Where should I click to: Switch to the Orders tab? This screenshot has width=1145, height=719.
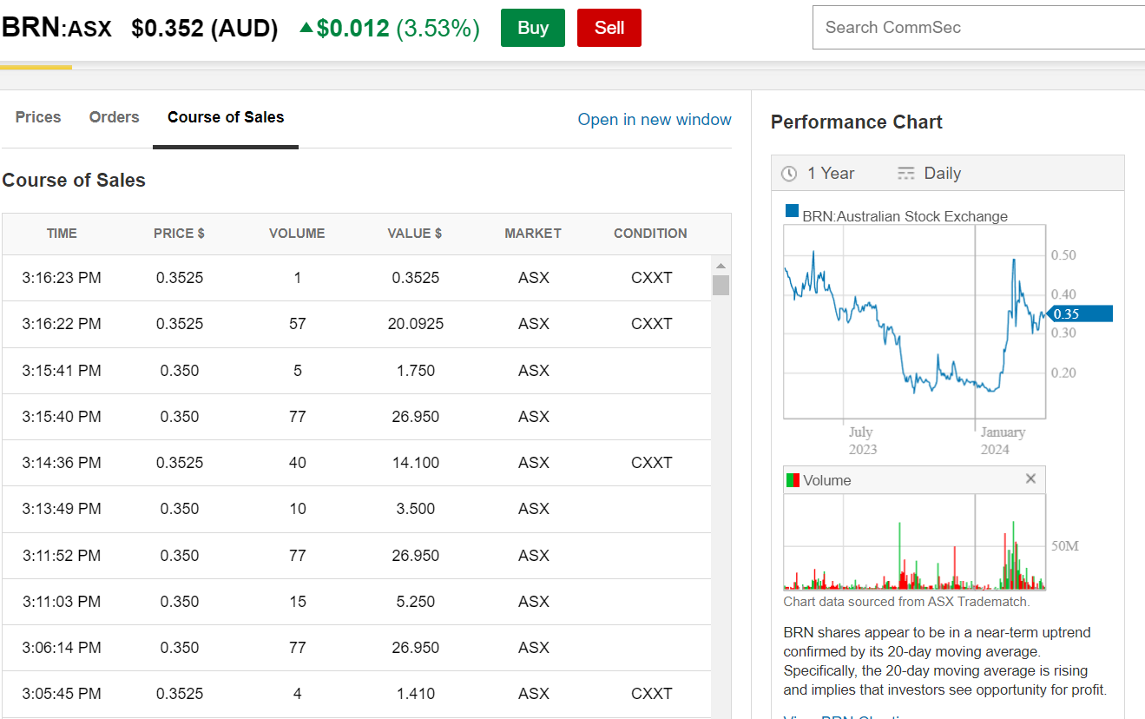pyautogui.click(x=114, y=117)
